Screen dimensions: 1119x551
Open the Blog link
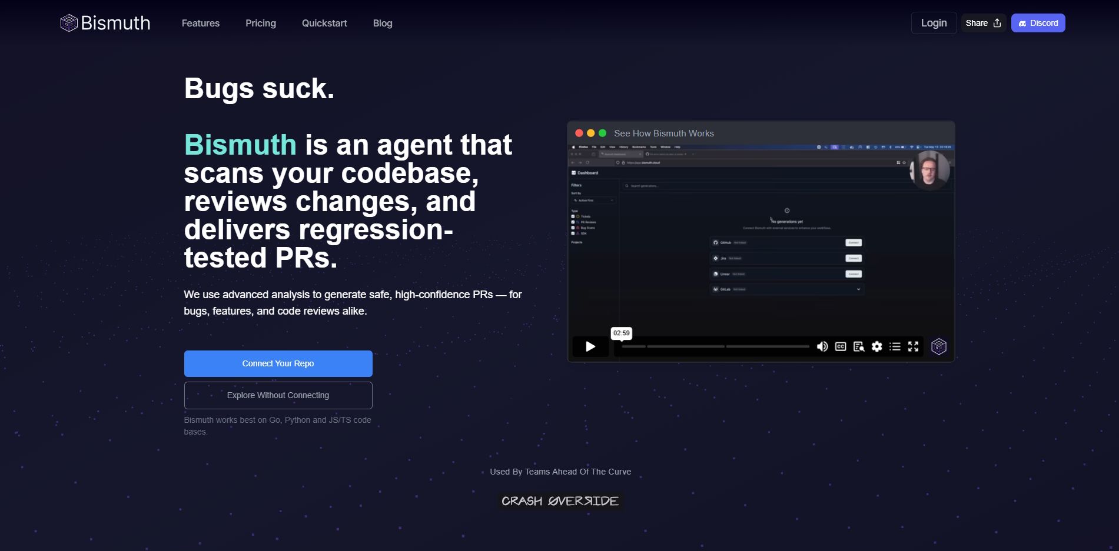pyautogui.click(x=383, y=23)
